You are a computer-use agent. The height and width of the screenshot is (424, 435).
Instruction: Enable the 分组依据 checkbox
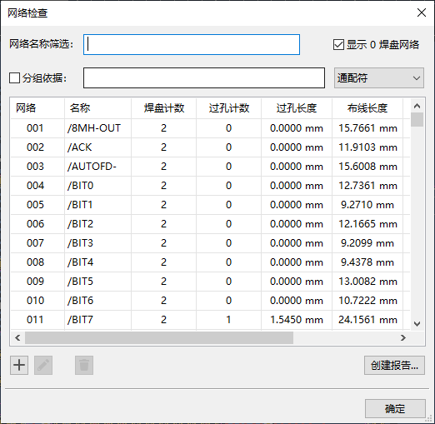pos(14,78)
